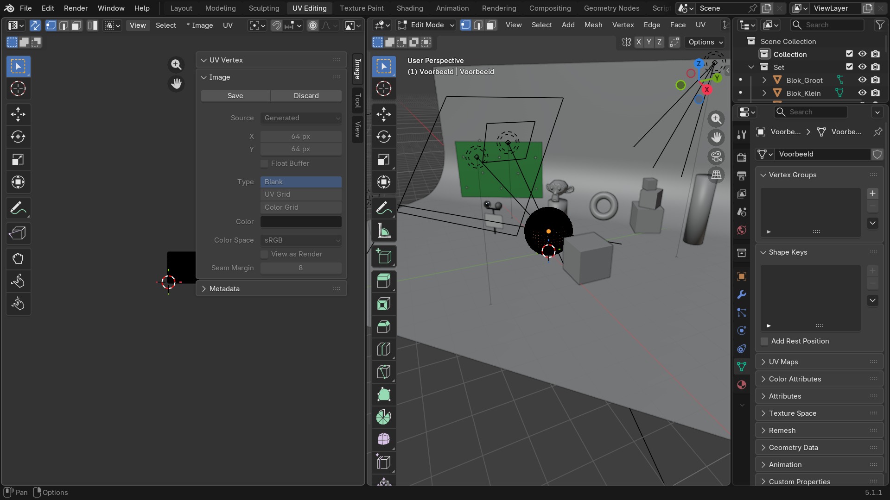Hide Blok_Groot in viewport
This screenshot has width=890, height=500.
tap(862, 80)
